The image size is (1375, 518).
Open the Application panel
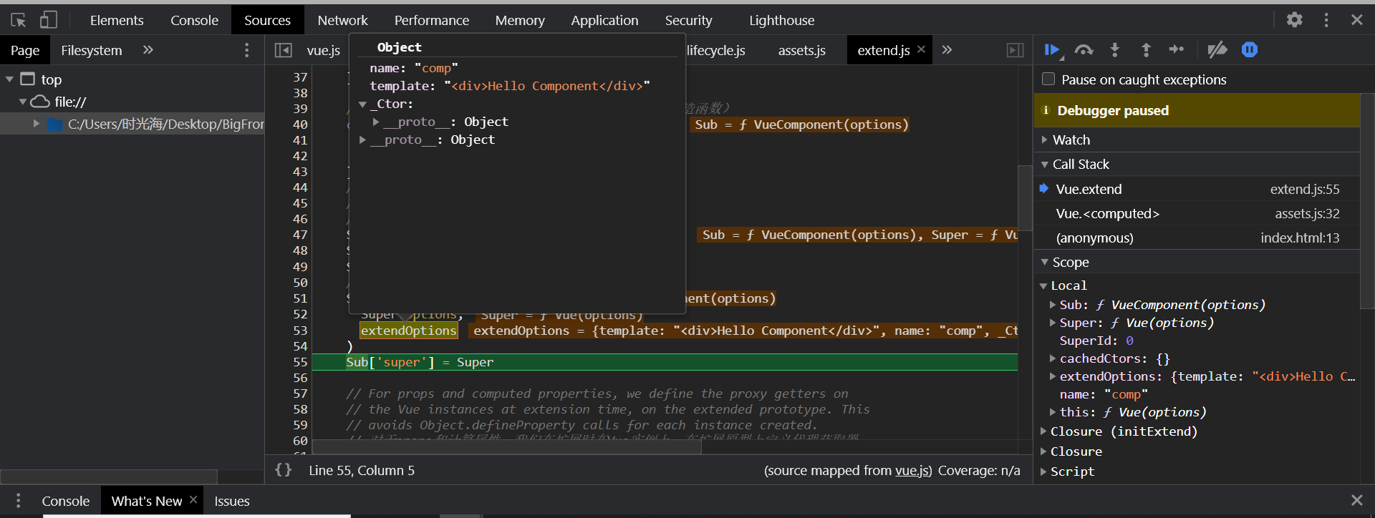pyautogui.click(x=604, y=20)
